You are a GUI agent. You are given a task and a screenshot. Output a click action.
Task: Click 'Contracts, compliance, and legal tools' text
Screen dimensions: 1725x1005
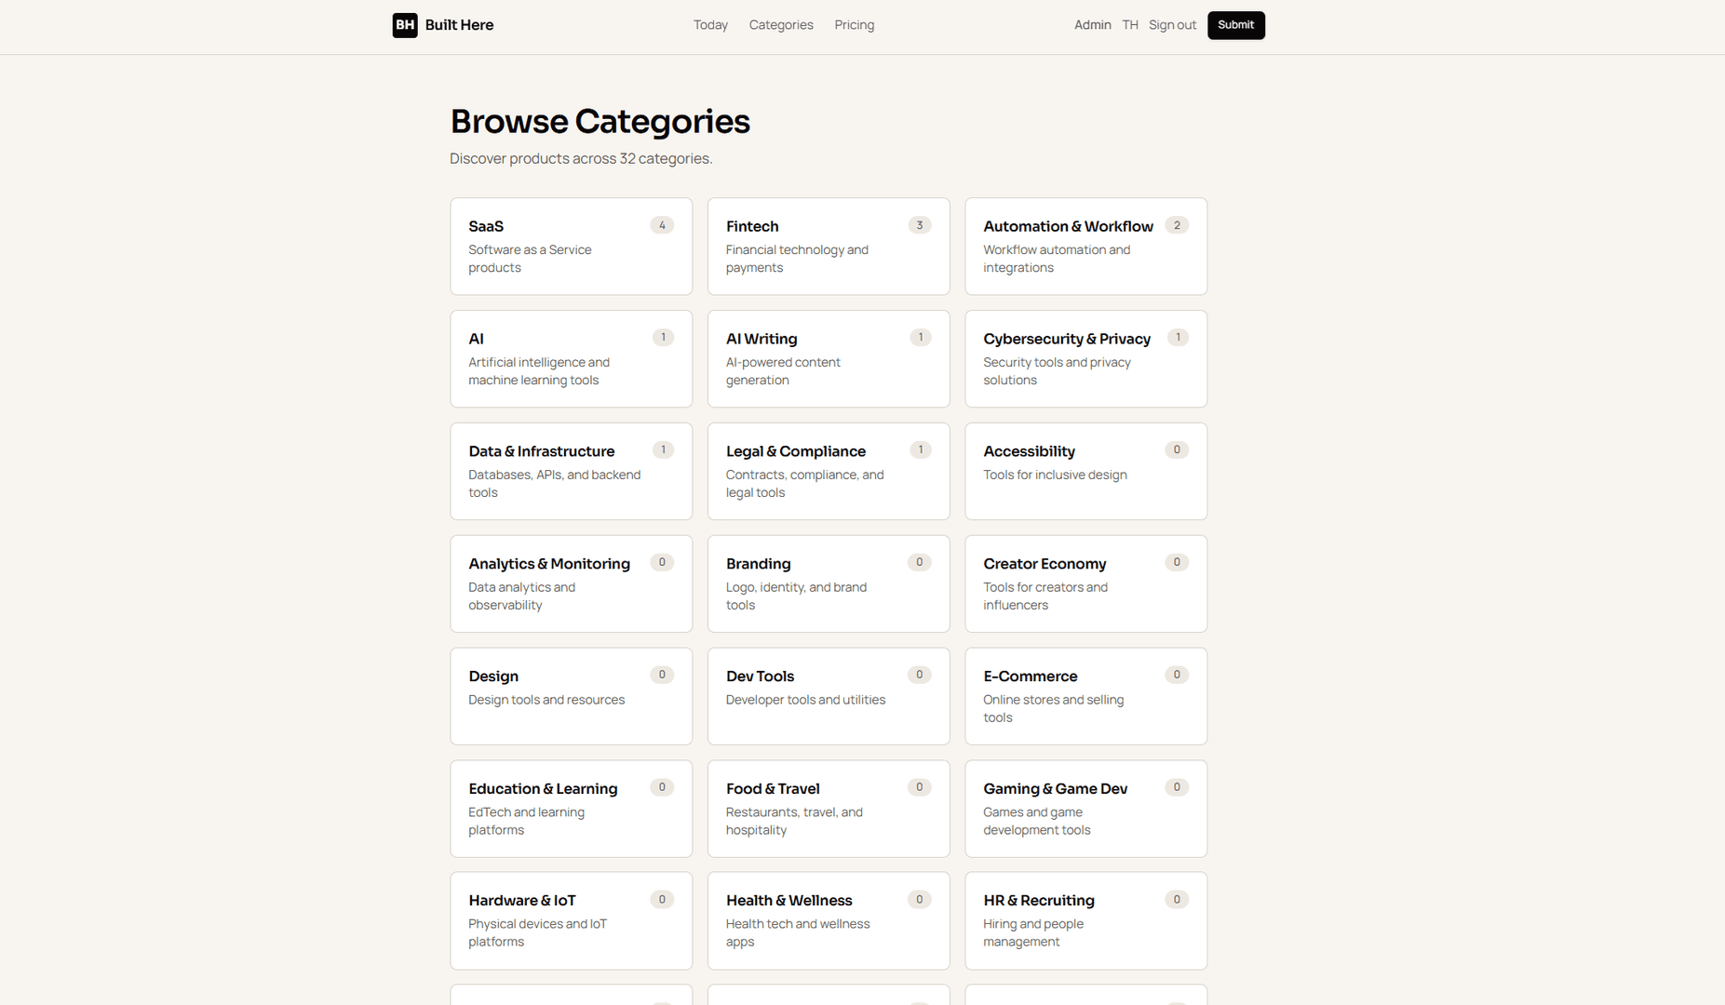[805, 484]
